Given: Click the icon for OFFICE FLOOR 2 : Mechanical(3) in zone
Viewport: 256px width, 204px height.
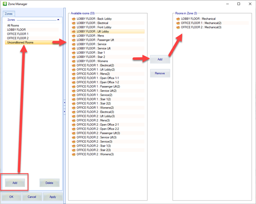Looking at the screenshot, I should pyautogui.click(x=178, y=27).
